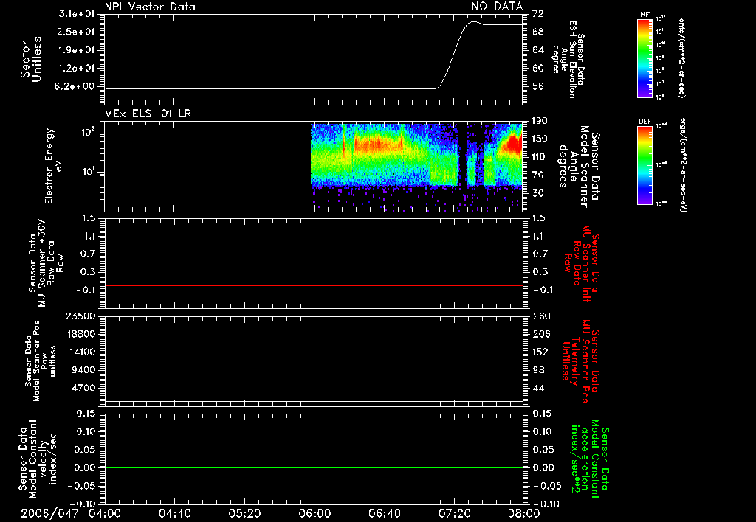This screenshot has height=522, width=756.
Task: Click the '64' sun elevation tick
Action: tap(538, 50)
